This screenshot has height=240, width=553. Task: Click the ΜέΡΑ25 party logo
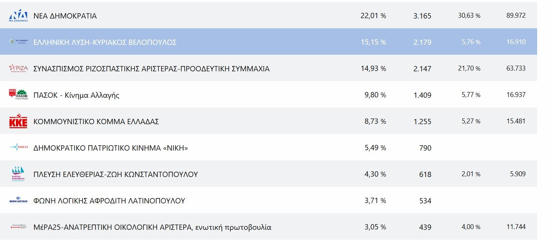(x=18, y=227)
